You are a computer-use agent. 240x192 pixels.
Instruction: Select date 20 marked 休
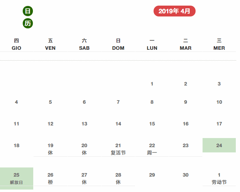[x=84, y=149]
